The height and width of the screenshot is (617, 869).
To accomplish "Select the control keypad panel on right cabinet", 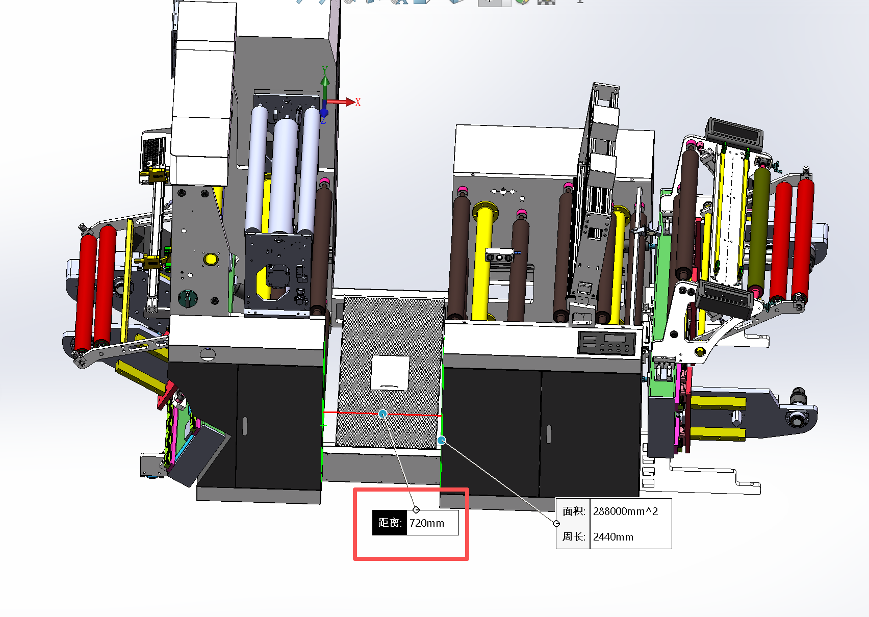I will pos(607,343).
